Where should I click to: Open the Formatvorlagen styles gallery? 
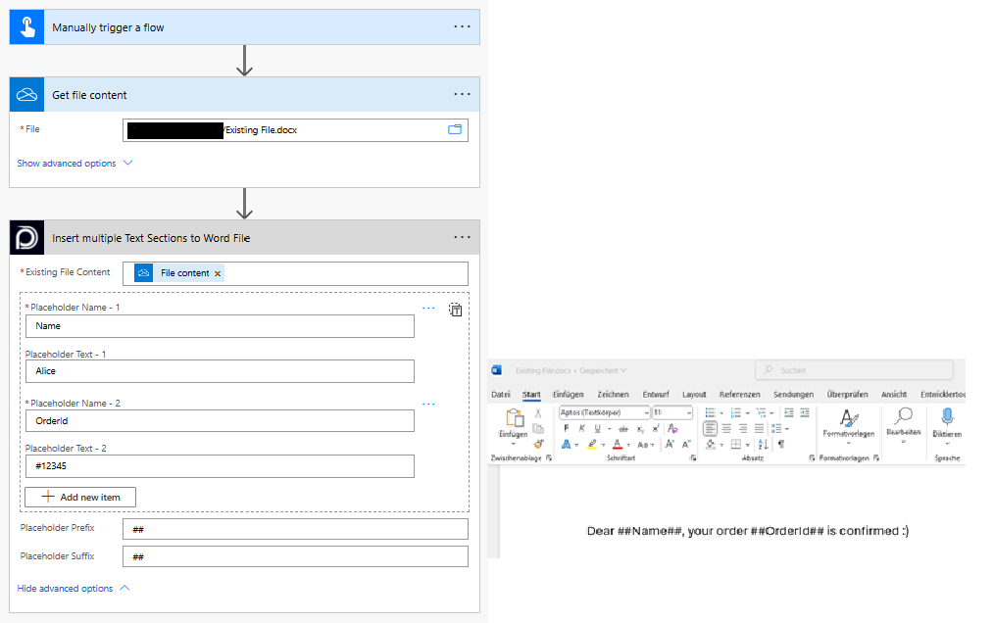848,423
